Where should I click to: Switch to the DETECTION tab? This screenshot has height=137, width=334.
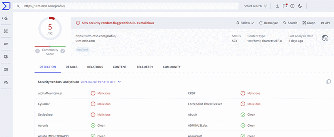pyautogui.click(x=48, y=67)
